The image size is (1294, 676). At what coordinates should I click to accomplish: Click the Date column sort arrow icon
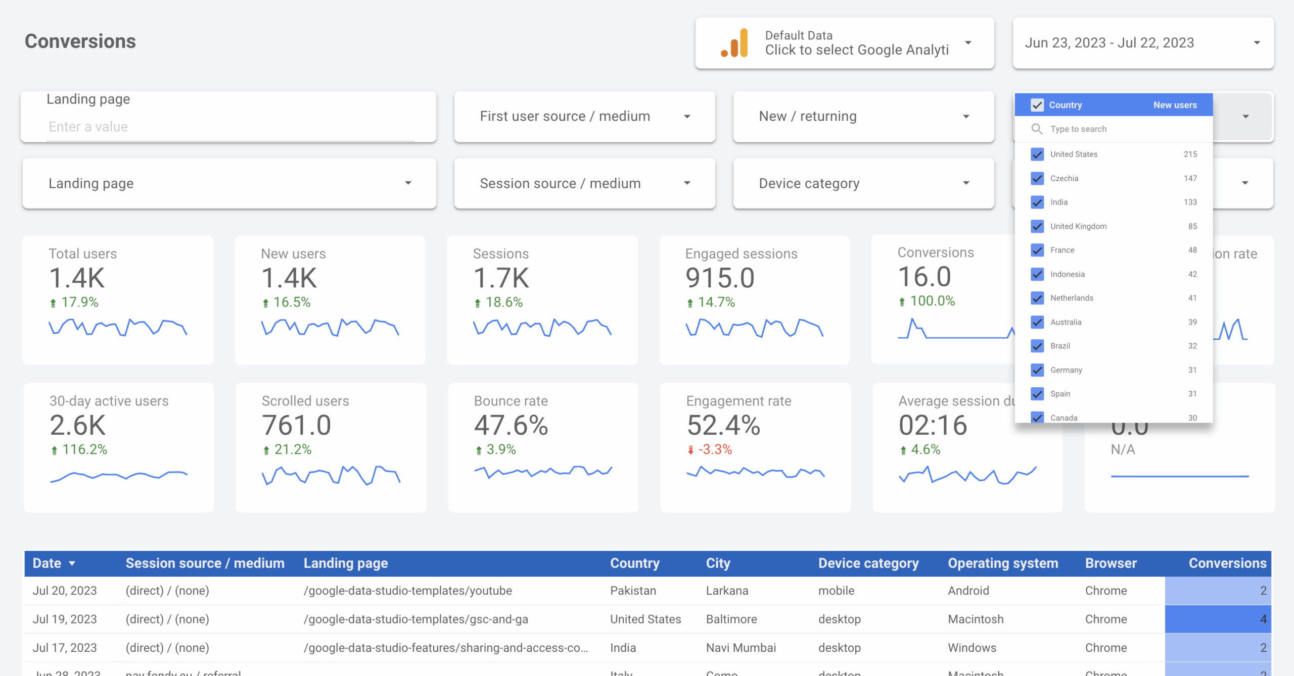(72, 563)
